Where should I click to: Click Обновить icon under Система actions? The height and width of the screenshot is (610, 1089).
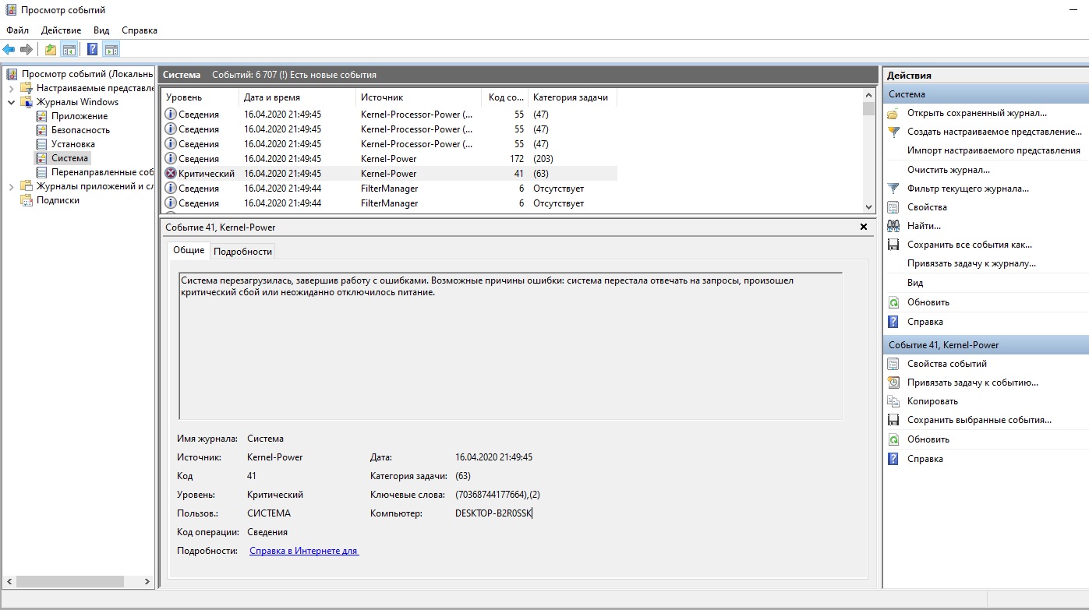pyautogui.click(x=893, y=302)
